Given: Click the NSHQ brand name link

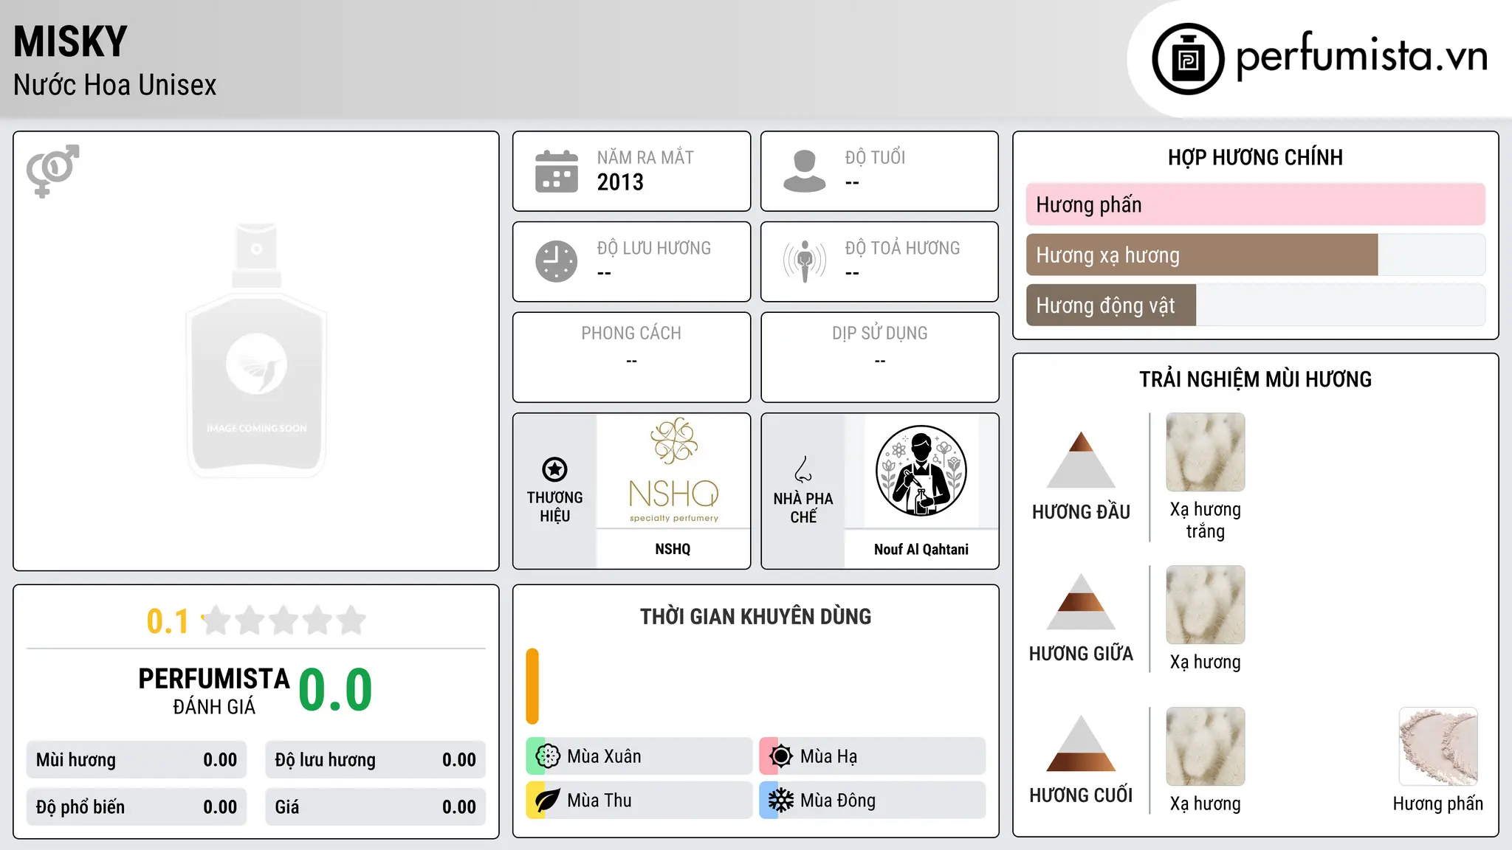Looking at the screenshot, I should click(673, 549).
